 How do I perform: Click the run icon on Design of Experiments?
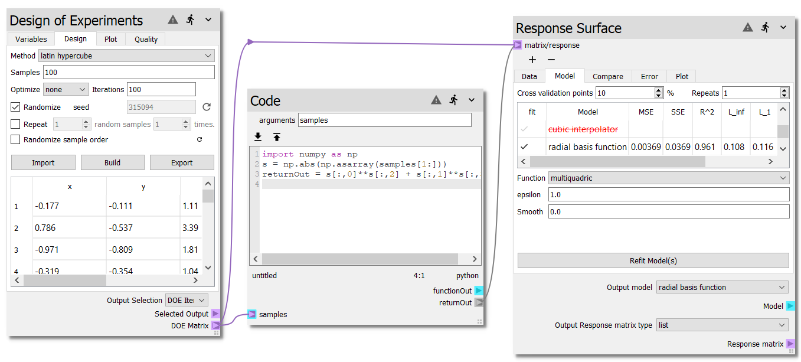(x=190, y=19)
